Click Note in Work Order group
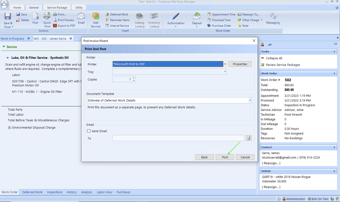This screenshot has width=340, height=202. click(x=243, y=25)
